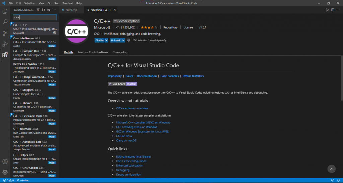Image resolution: width=343 pixels, height=183 pixels.
Task: Open the Search view in activity bar
Action: 5,22
